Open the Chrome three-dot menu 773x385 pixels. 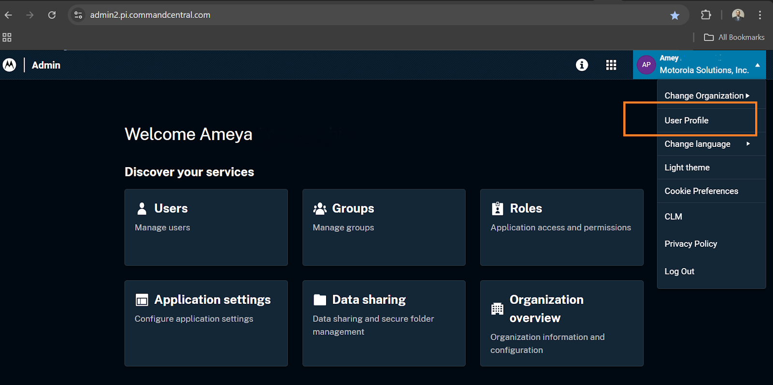click(760, 15)
